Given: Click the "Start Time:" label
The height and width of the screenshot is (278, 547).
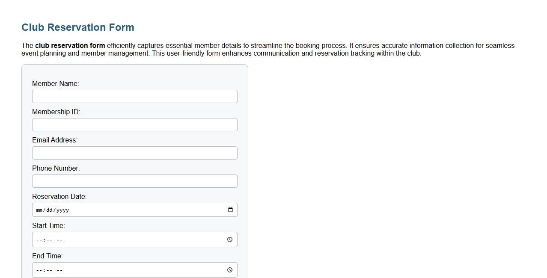Looking at the screenshot, I should (48, 226).
